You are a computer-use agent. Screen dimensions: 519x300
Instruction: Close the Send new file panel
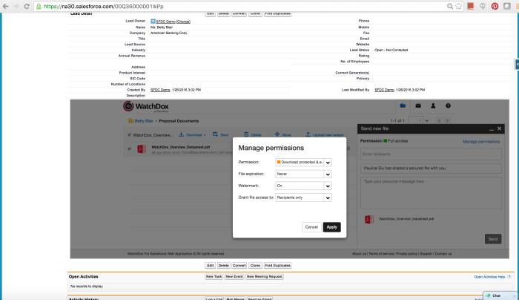coord(499,128)
